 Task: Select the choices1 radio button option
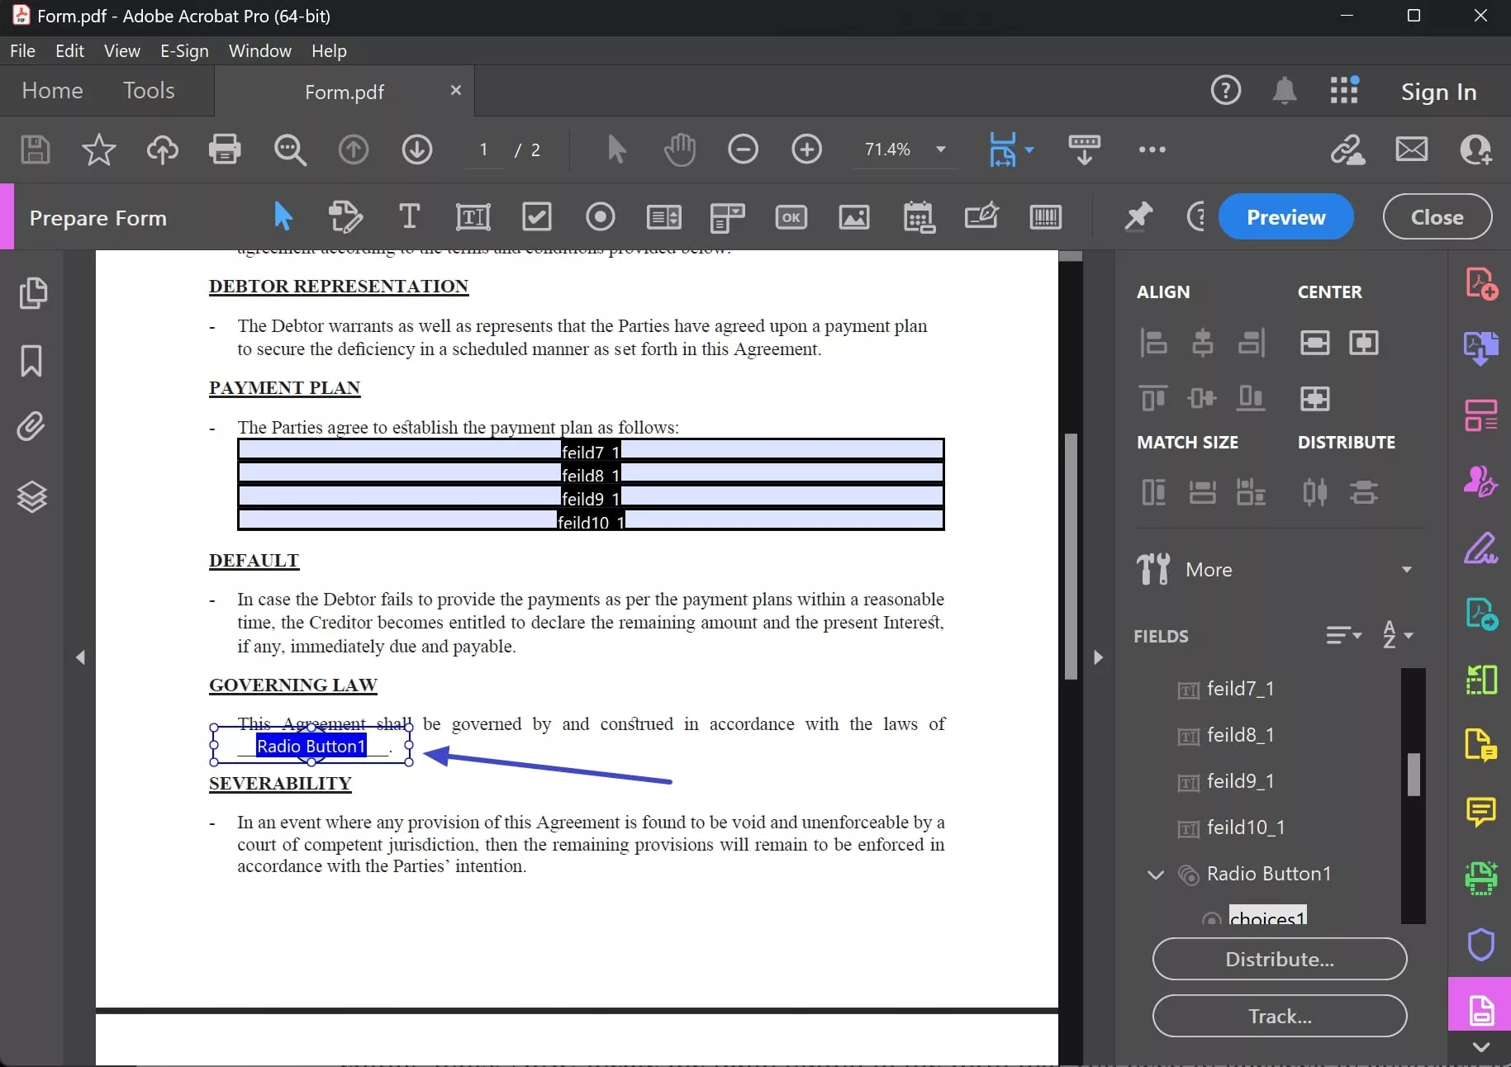(1266, 917)
